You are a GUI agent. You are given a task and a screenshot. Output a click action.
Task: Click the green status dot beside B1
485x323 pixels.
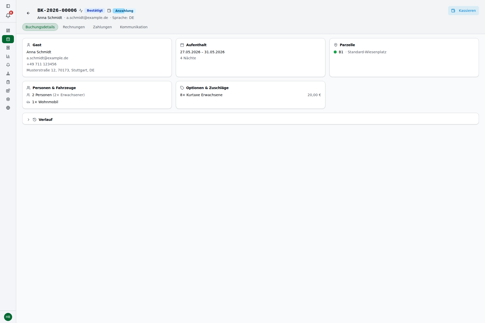tap(335, 52)
